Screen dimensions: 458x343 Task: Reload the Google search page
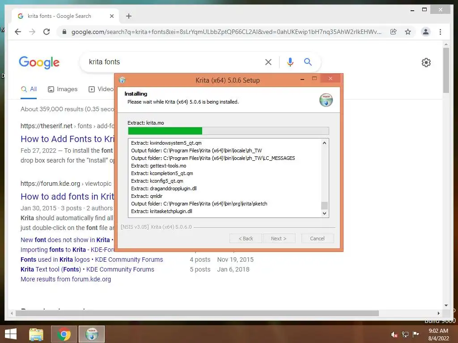[47, 32]
